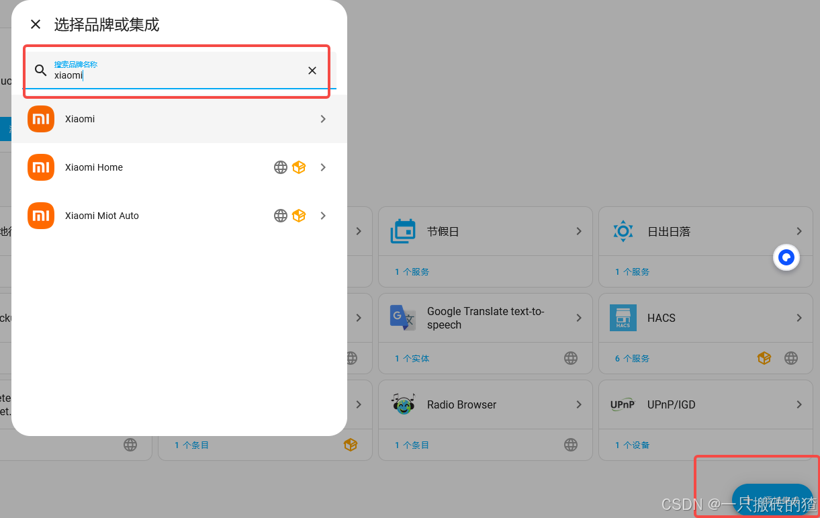Expand the Xiaomi Miot Auto row chevron
Screen dimensions: 820x518
click(323, 216)
